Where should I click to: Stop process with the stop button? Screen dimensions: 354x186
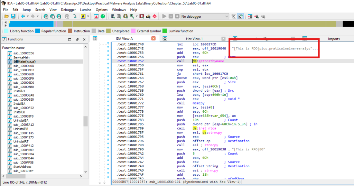pos(177,17)
